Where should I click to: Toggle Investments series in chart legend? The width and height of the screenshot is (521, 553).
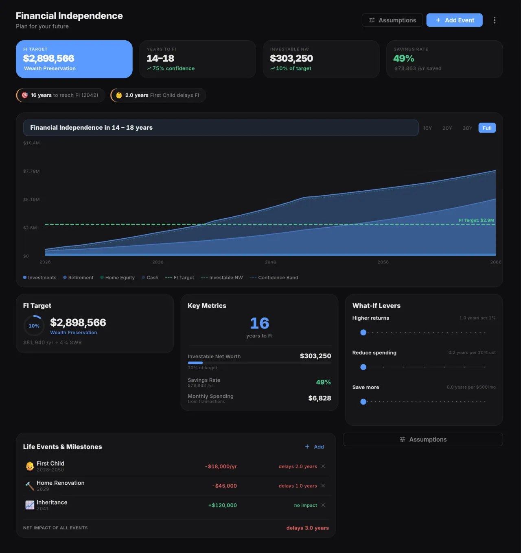(x=39, y=278)
